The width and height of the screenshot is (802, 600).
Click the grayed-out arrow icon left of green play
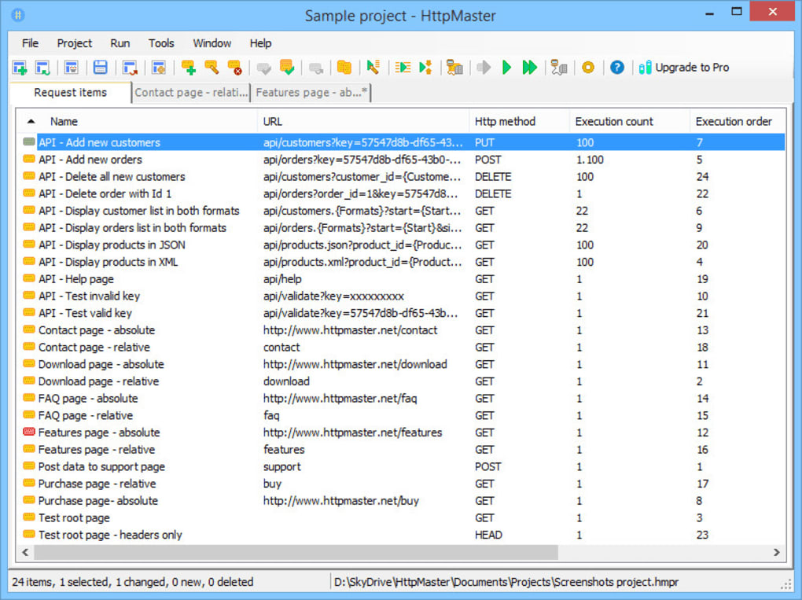(484, 68)
